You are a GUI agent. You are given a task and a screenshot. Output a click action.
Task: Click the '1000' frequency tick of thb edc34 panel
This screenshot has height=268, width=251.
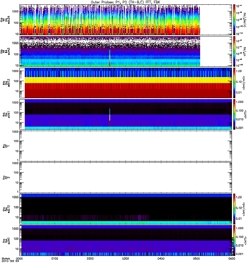[x=15, y=11]
